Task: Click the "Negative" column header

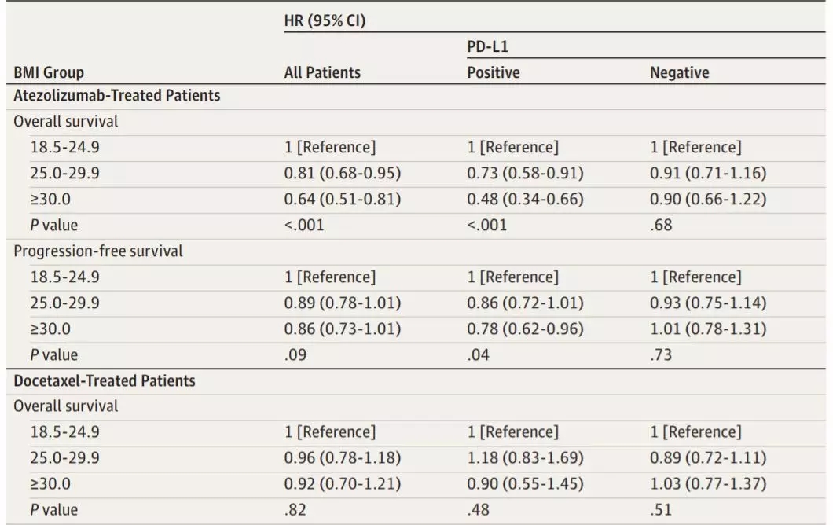Action: coord(679,72)
